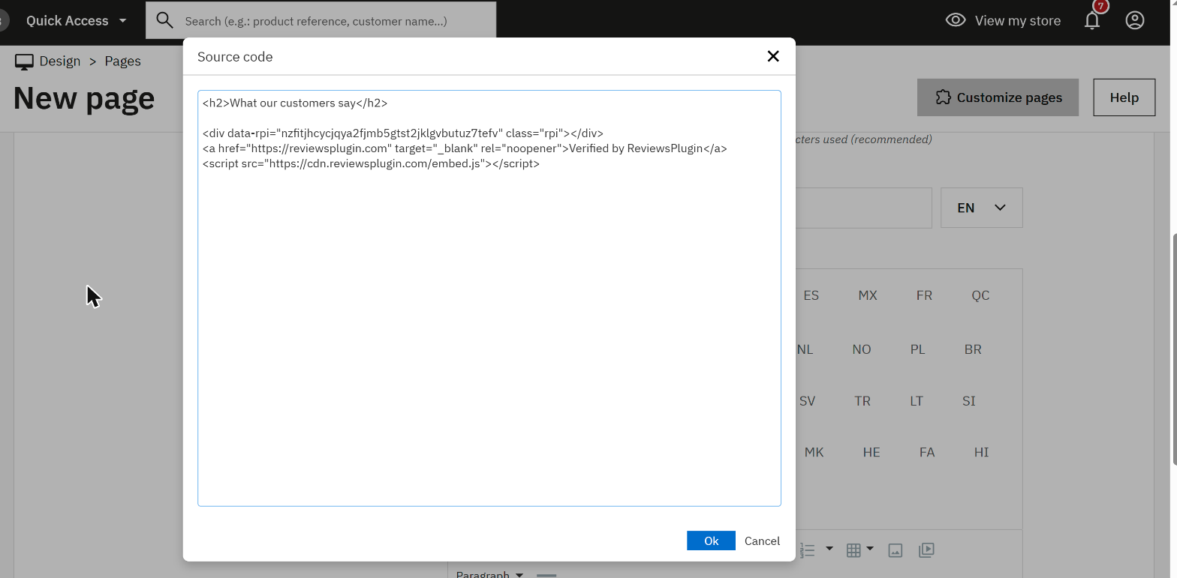1177x578 pixels.
Task: Select the TR language tab
Action: (x=862, y=401)
